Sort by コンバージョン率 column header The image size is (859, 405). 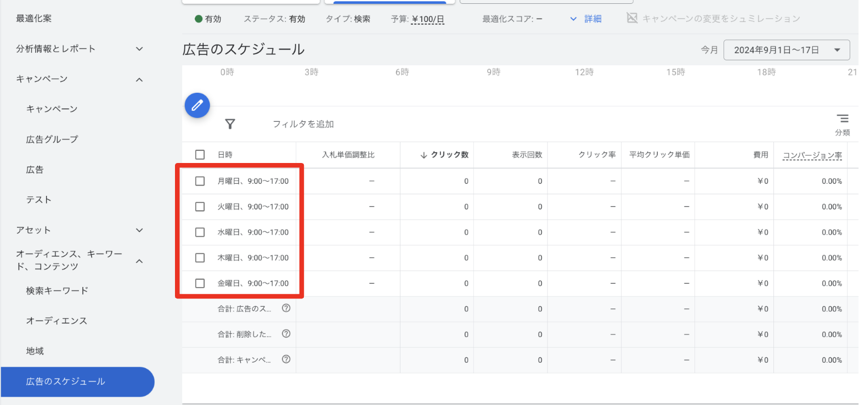[x=812, y=155]
